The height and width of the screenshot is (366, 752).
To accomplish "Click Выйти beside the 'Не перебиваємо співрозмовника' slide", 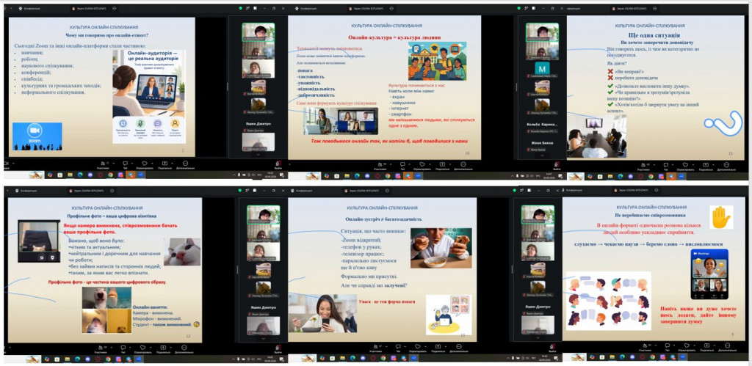I will [552, 348].
